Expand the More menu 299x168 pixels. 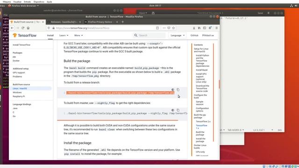click(78, 35)
